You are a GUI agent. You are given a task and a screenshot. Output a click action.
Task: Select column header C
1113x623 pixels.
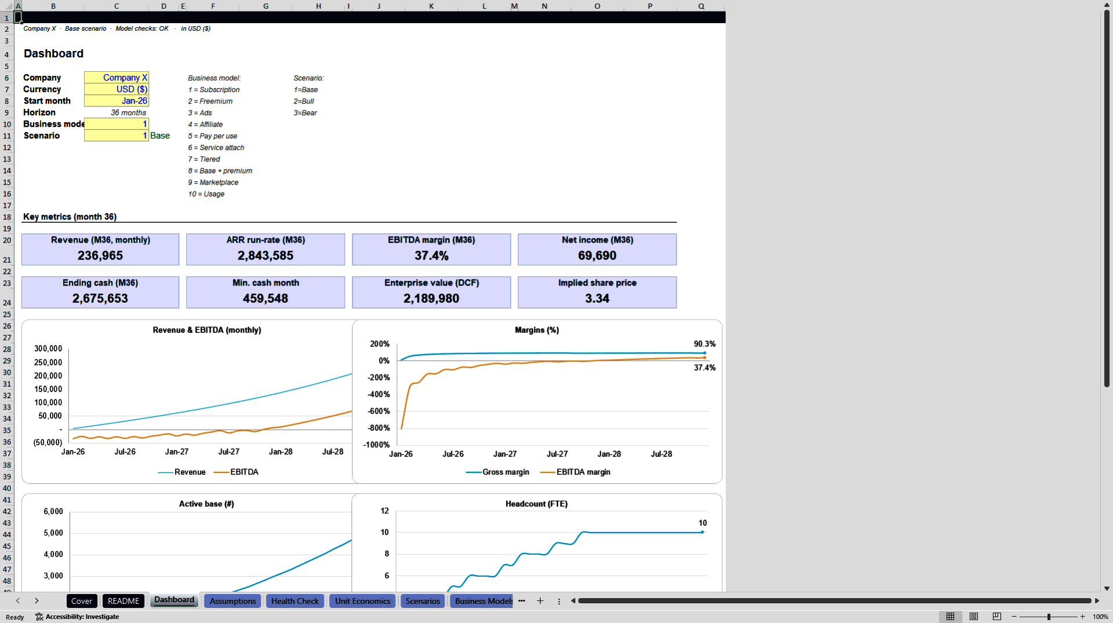tap(117, 6)
